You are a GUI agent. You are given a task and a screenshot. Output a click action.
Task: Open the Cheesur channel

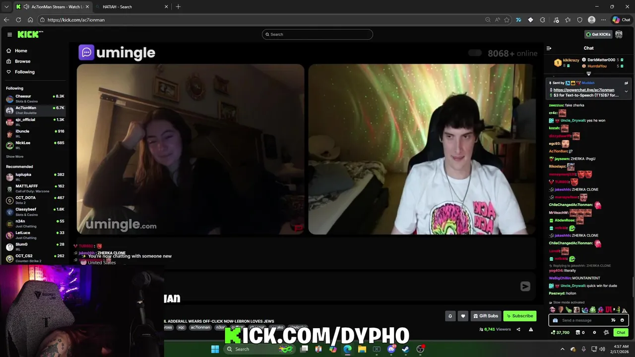(x=35, y=99)
